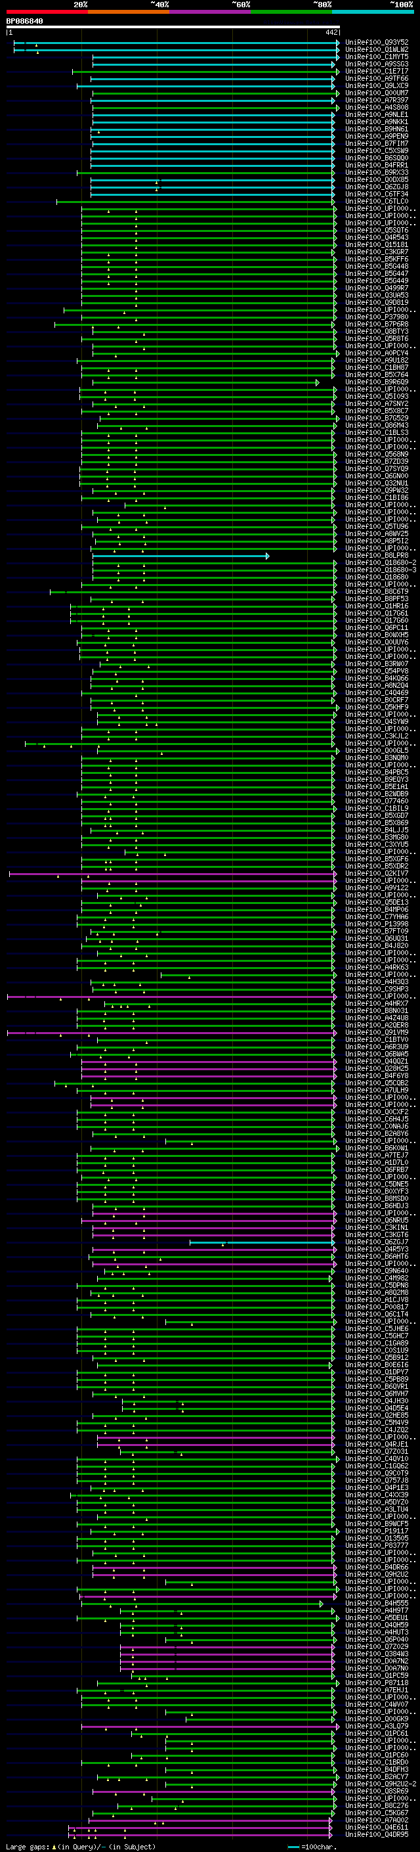Select the UniRef100_B7FIM7 label
Screen dimensions: 420x1852
[x=377, y=143]
